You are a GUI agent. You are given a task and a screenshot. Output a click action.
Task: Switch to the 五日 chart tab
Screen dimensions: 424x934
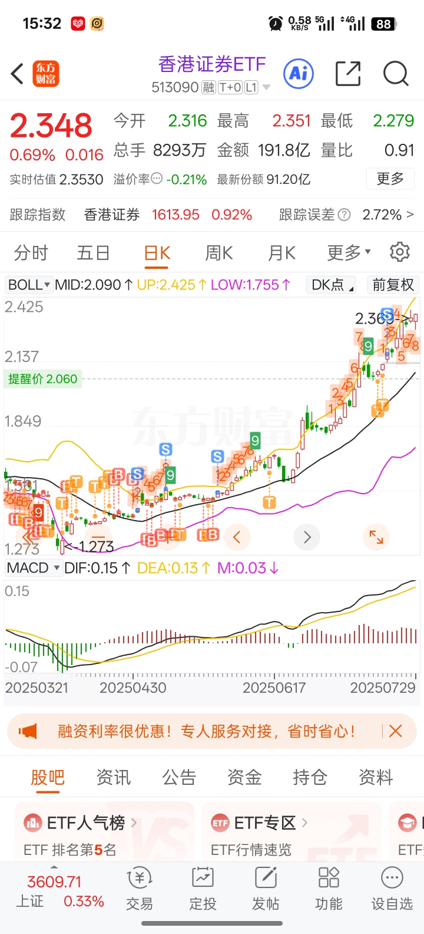point(93,253)
